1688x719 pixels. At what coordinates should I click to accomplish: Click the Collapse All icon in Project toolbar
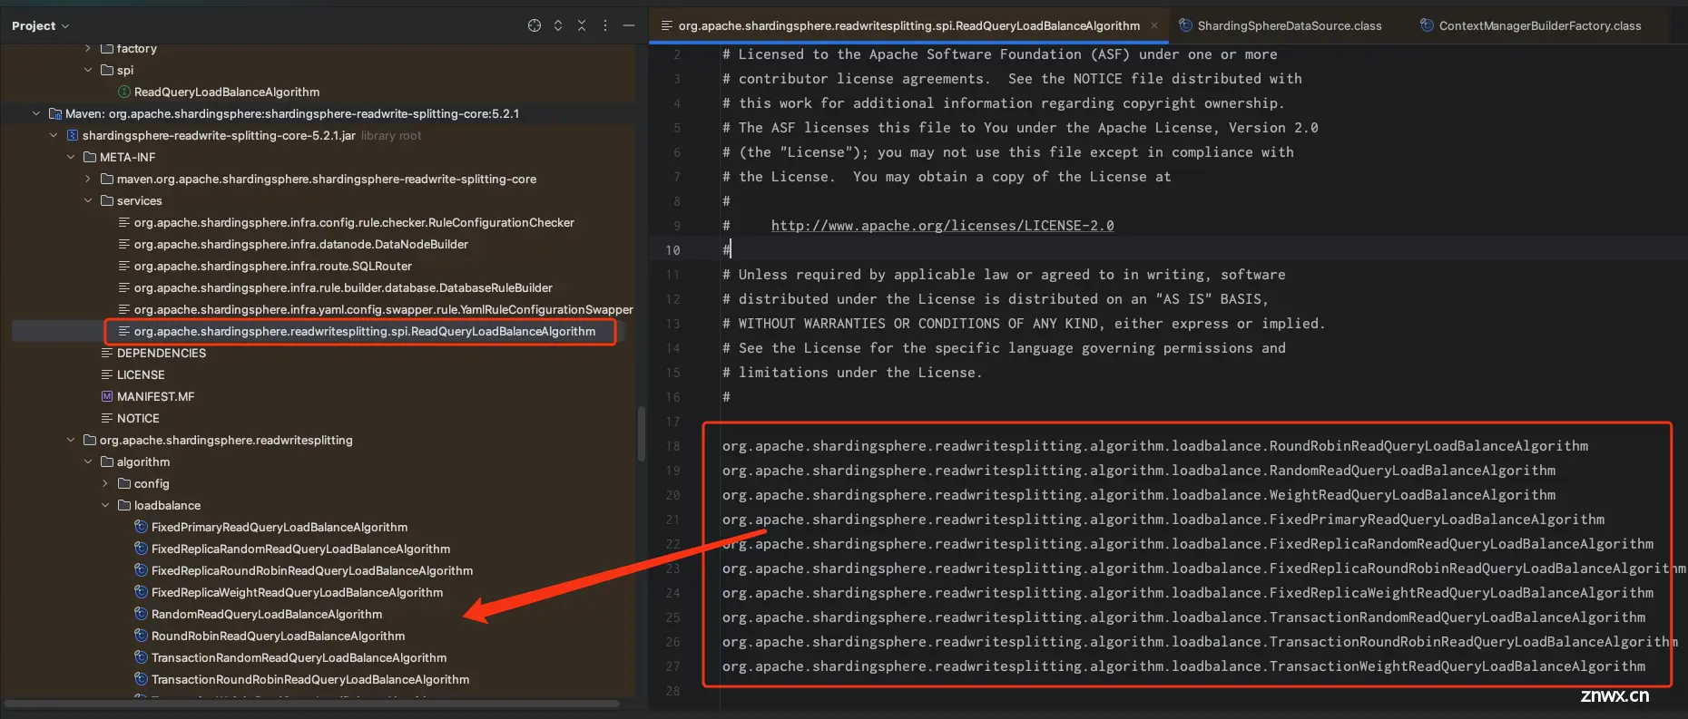point(582,25)
